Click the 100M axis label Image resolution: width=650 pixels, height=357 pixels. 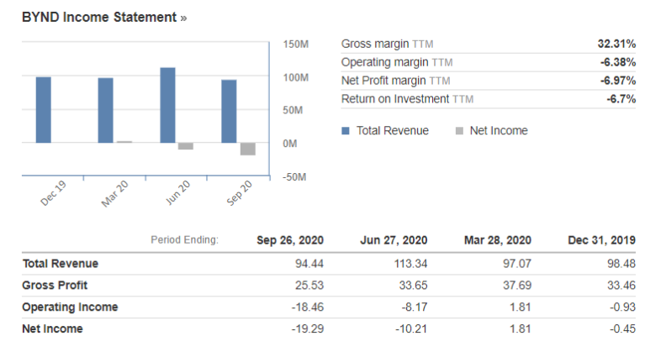tap(295, 77)
